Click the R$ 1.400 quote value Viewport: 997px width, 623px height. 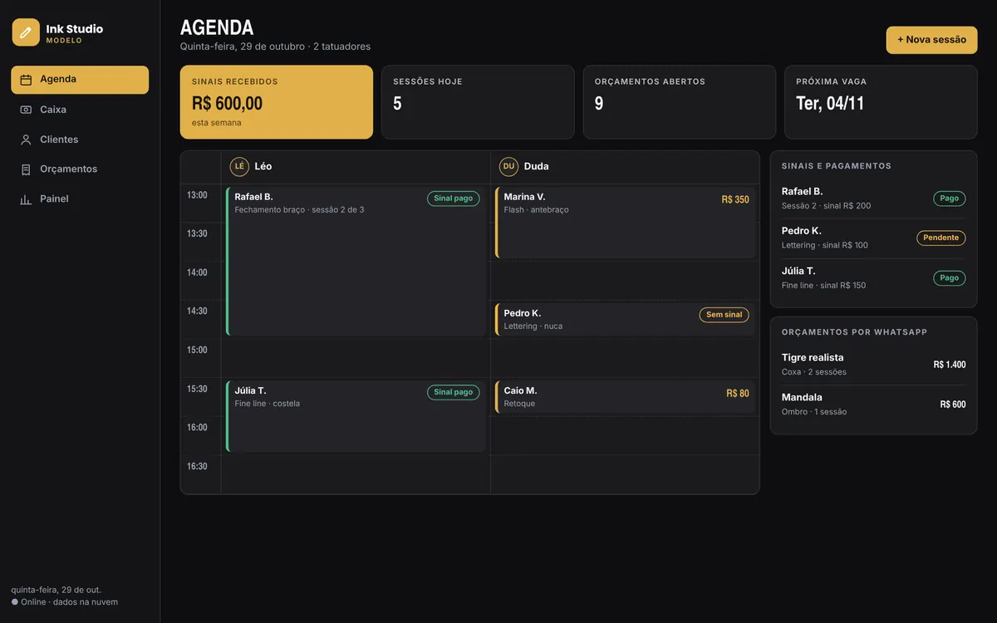pos(950,365)
